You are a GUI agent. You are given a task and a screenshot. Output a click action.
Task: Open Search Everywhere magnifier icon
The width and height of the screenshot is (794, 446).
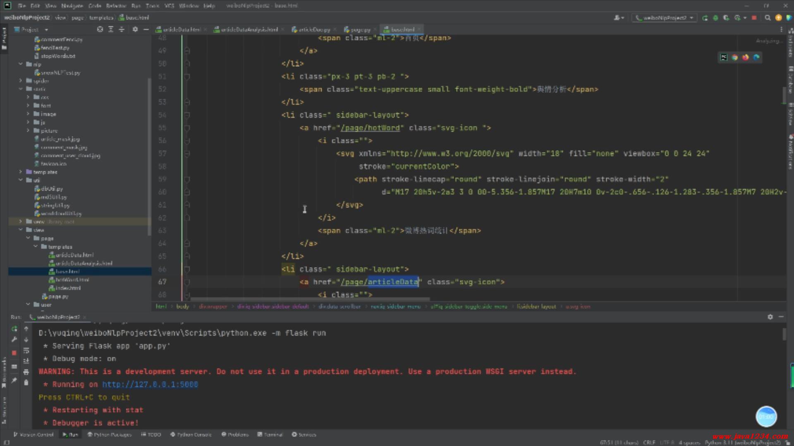768,18
